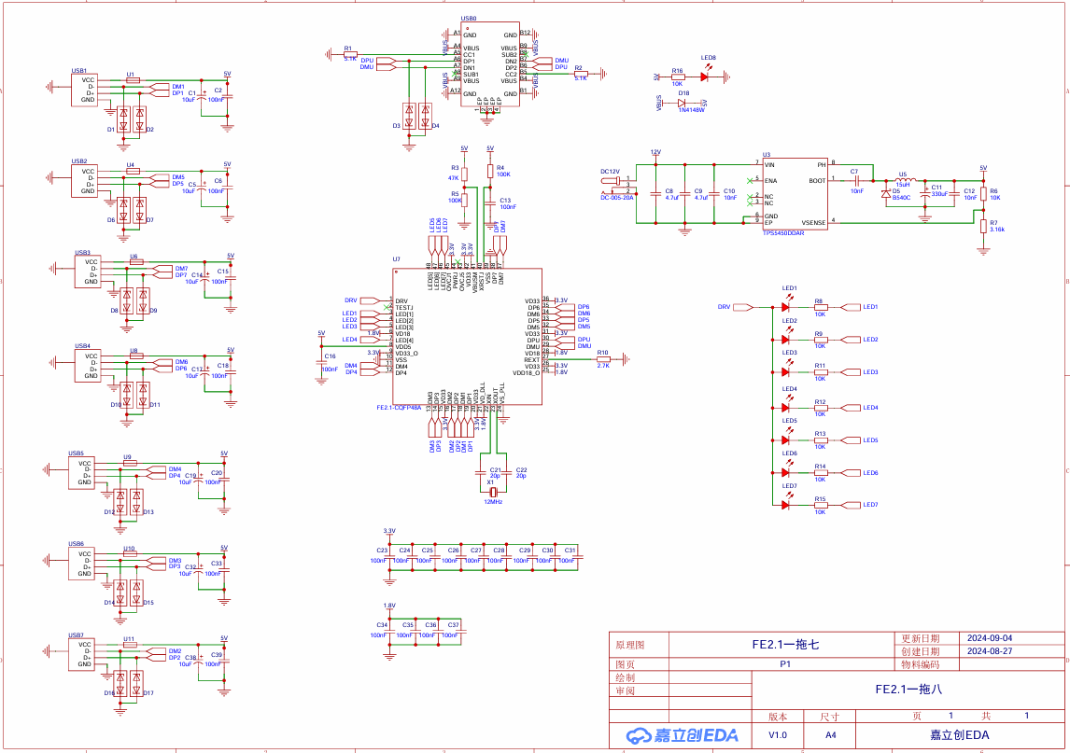Click resistor R15 10K symbol
Image resolution: width=1070 pixels, height=753 pixels.
tap(821, 506)
